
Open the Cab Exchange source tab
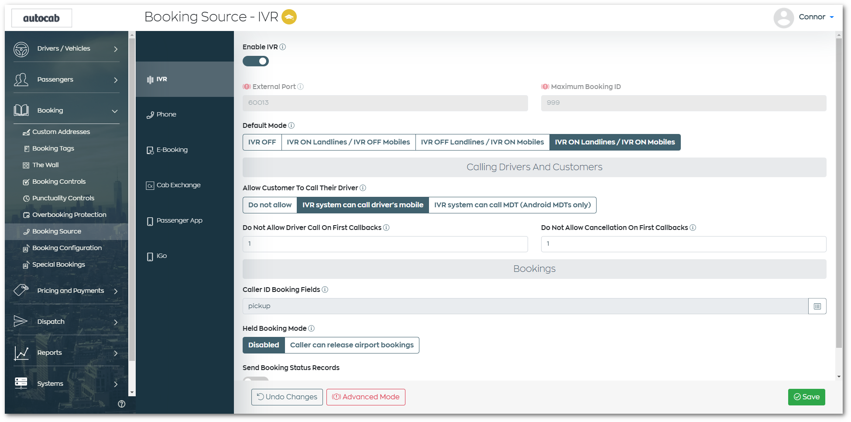[x=185, y=185]
